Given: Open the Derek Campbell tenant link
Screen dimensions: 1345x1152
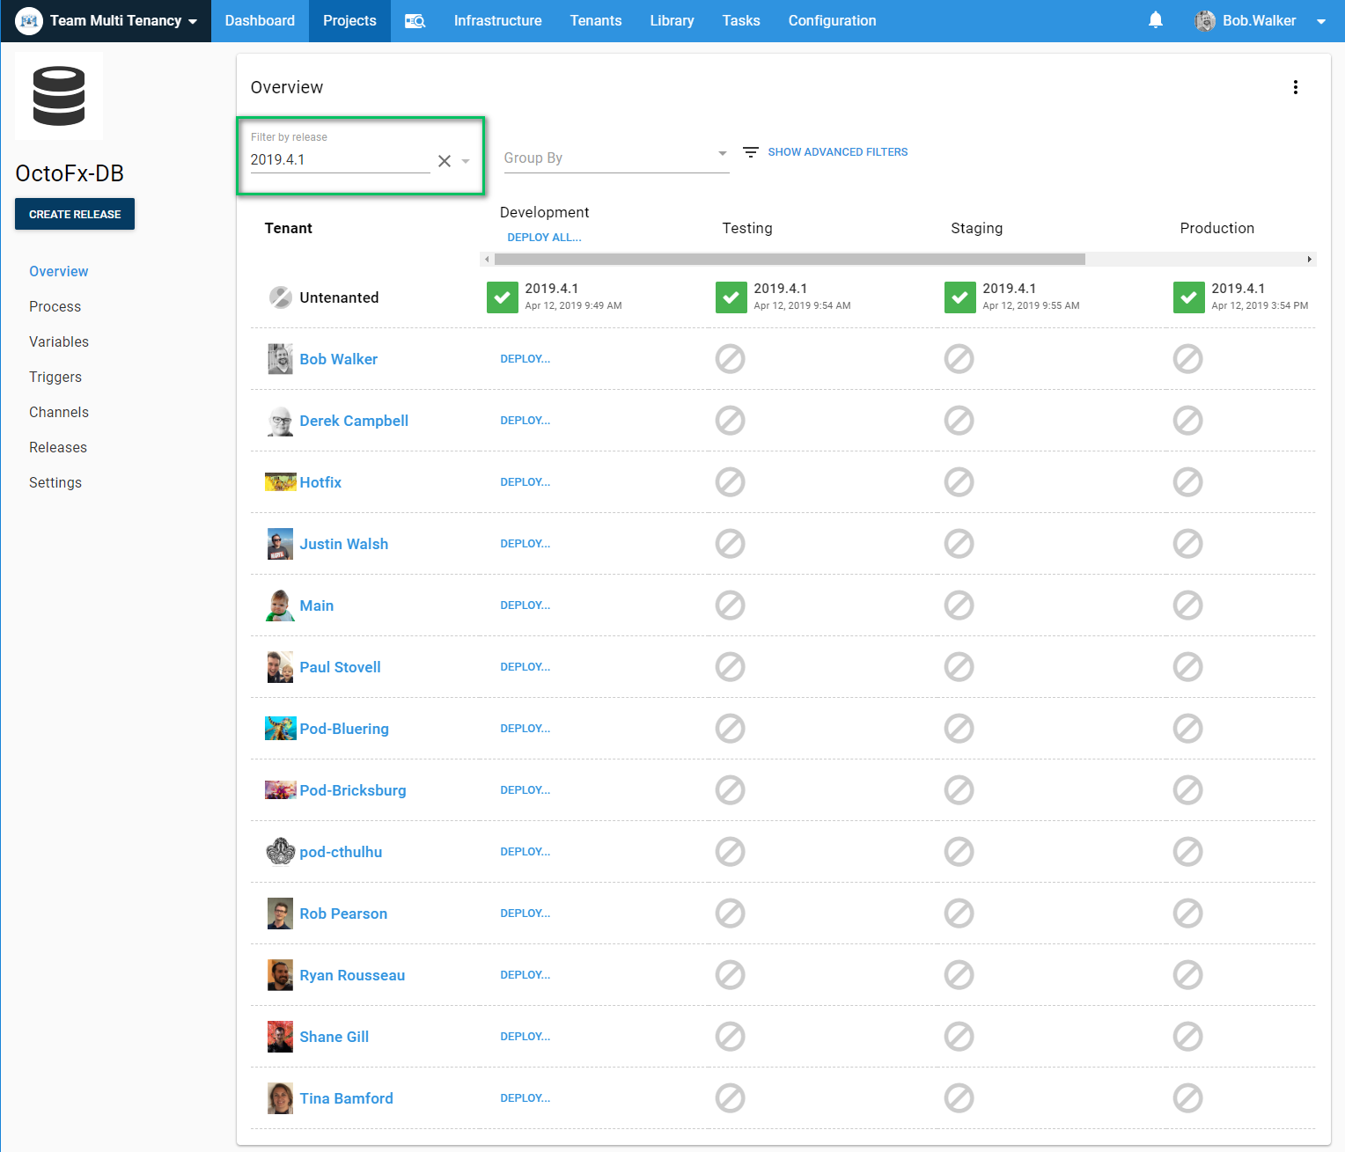Looking at the screenshot, I should [x=354, y=421].
